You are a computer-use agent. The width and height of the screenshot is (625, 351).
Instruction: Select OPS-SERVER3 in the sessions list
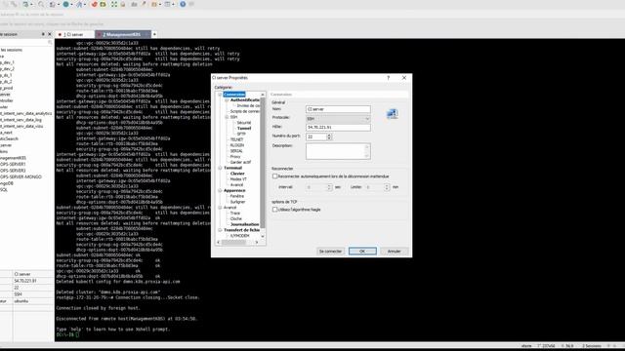[x=13, y=171]
